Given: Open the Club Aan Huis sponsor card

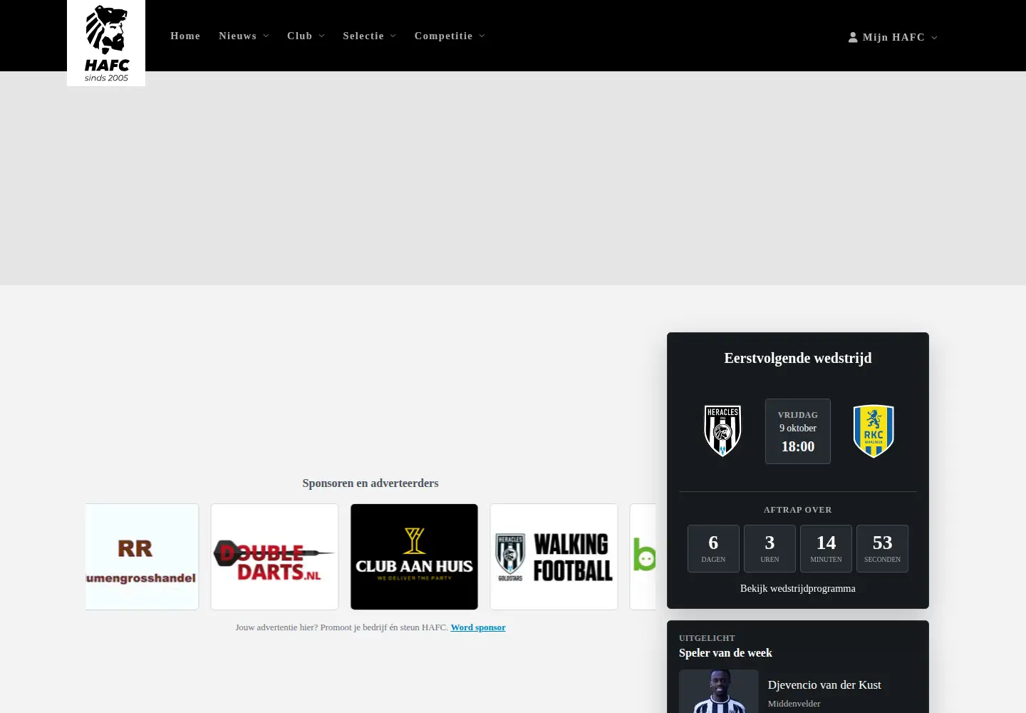Looking at the screenshot, I should 414,557.
